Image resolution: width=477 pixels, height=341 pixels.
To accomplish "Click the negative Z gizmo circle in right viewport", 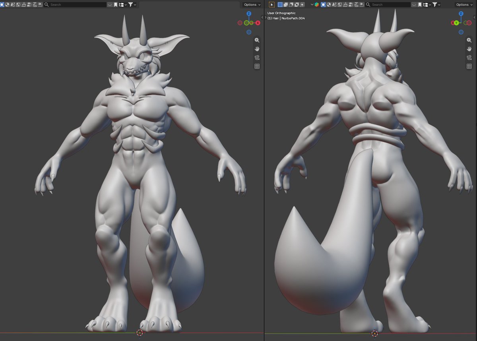I will tap(461, 32).
